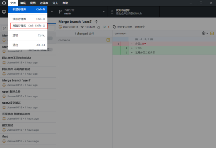216x148 pixels.
Task: Copy the commit SHA 1e44225
Action: tap(98, 27)
